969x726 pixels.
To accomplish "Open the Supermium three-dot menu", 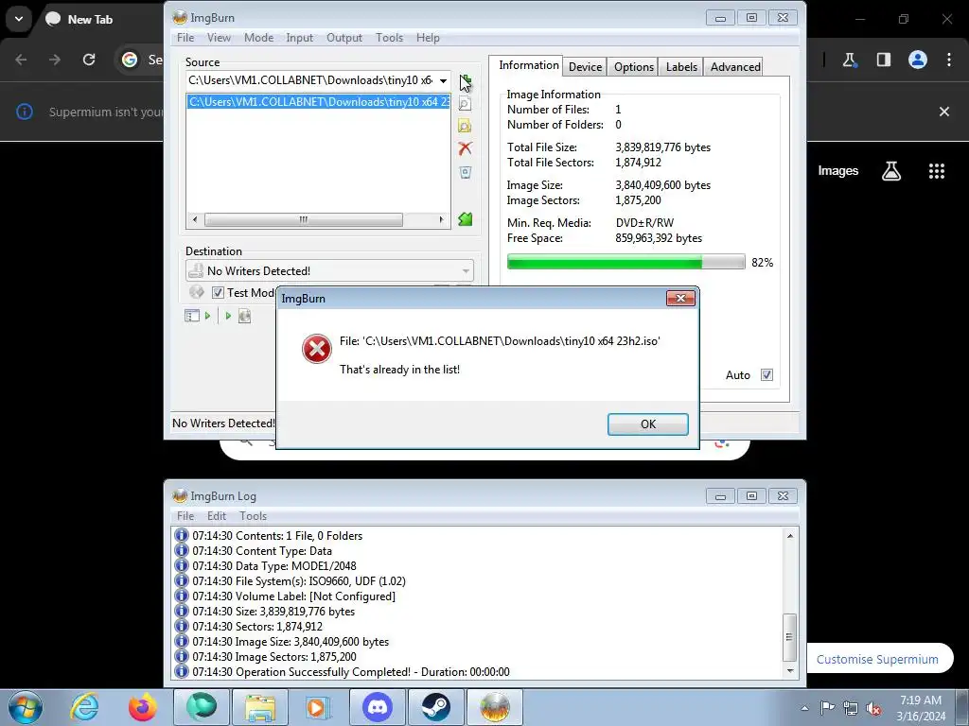I will click(x=949, y=60).
